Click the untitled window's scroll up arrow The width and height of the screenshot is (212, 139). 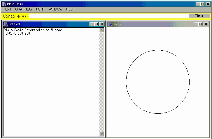102,30
